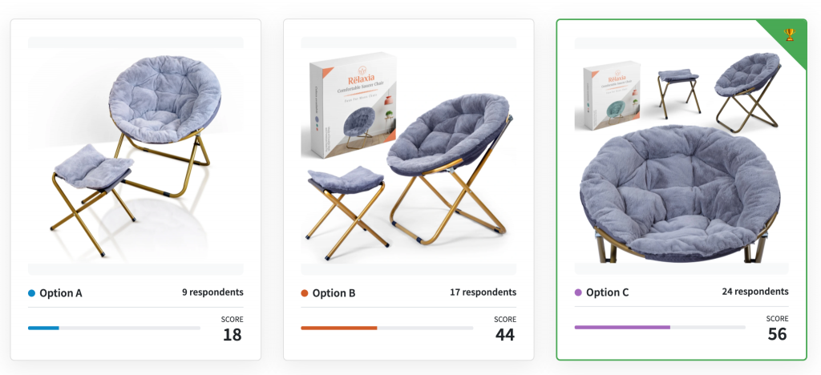This screenshot has height=375, width=821.
Task: Click the purple dot beside Option C
Action: click(x=578, y=293)
